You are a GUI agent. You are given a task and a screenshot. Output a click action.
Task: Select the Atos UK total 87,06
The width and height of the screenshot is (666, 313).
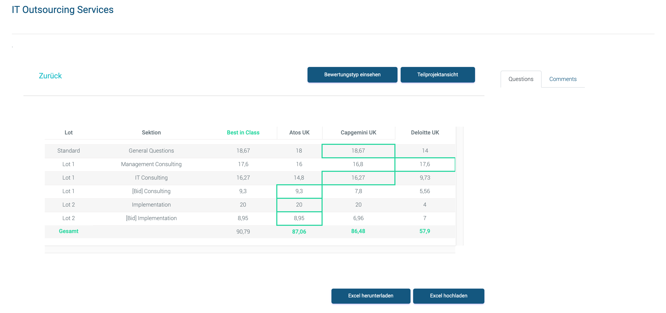pos(299,232)
